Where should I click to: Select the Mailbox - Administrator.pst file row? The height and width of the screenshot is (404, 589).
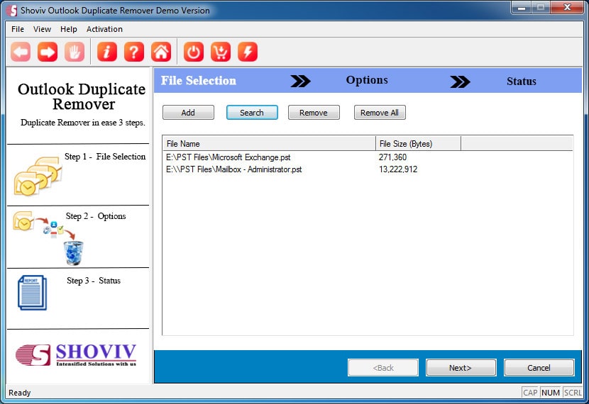coord(368,169)
